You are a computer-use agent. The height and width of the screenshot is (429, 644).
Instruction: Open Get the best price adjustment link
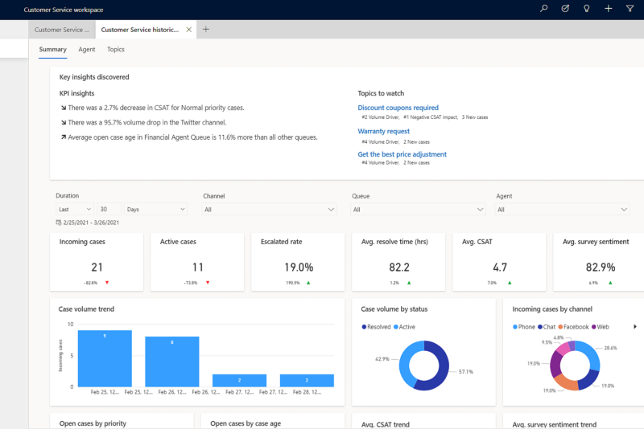coord(402,154)
